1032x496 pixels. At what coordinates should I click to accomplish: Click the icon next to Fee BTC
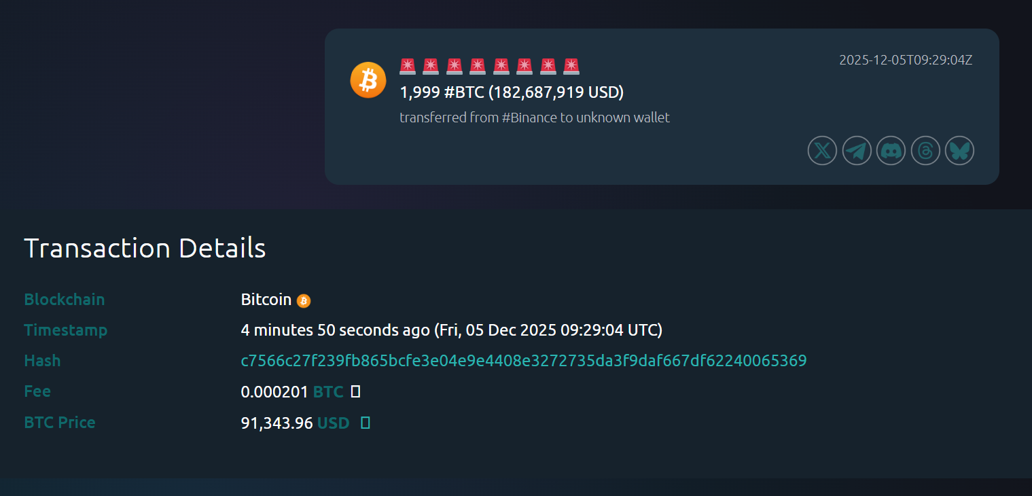355,391
